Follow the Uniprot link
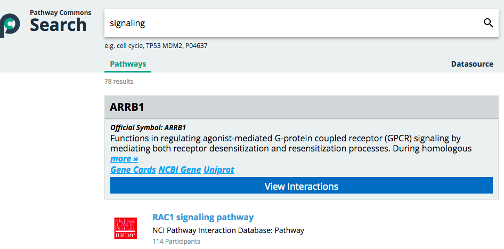 tap(218, 170)
